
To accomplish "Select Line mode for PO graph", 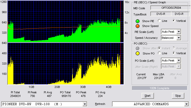I will tap(159, 53).
